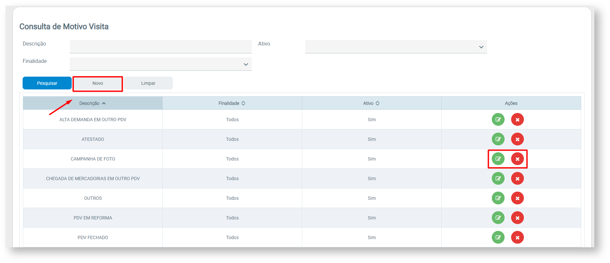Delete the OUTROS visit reason
Viewport: 610px width, 263px height.
coord(517,198)
